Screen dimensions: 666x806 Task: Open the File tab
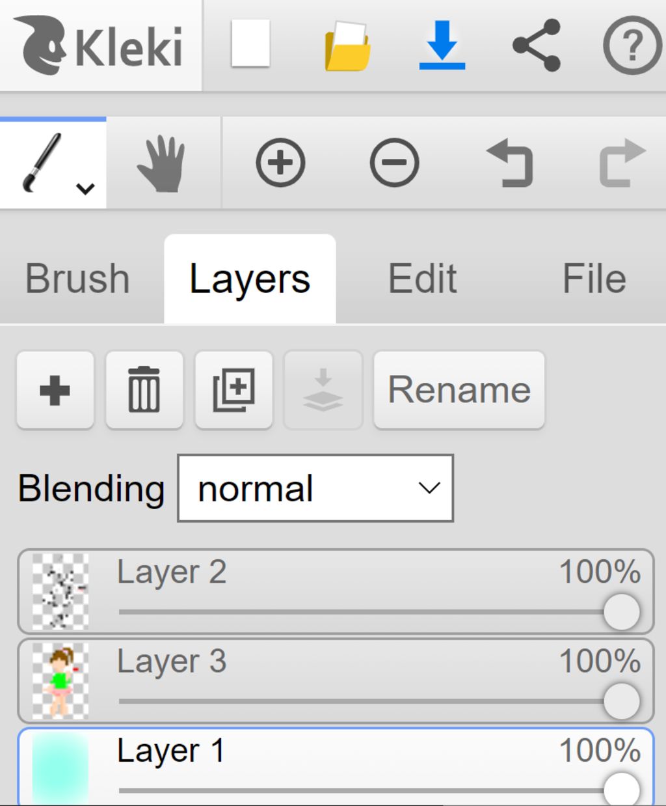tap(594, 279)
